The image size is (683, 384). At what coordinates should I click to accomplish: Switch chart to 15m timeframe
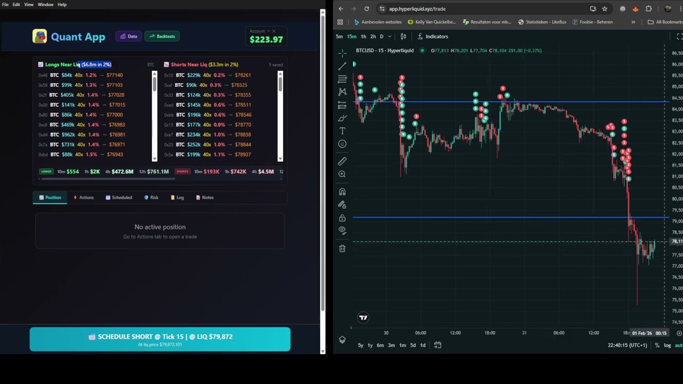click(x=352, y=36)
